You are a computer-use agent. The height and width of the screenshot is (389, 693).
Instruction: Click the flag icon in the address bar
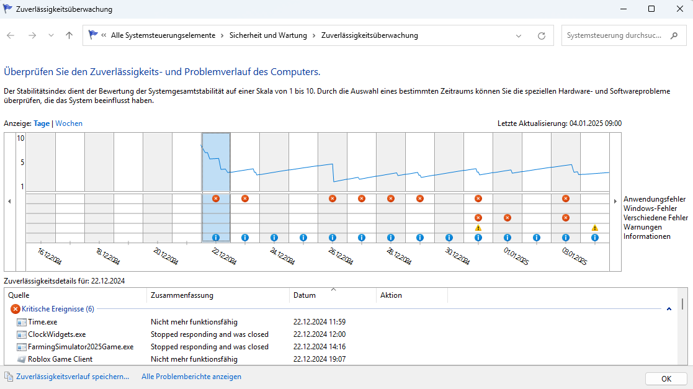pos(93,35)
